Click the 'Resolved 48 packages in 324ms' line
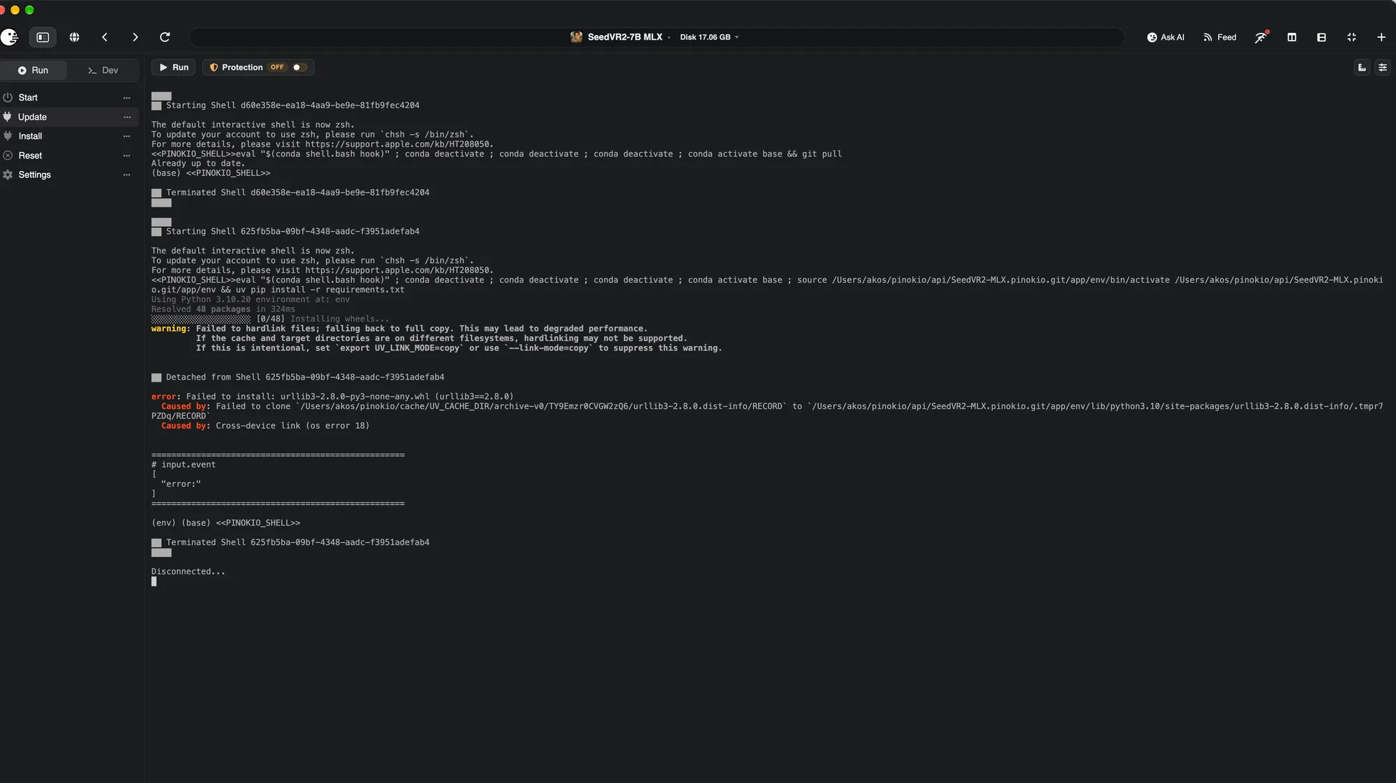Screen dimensions: 1396x783 [223, 309]
